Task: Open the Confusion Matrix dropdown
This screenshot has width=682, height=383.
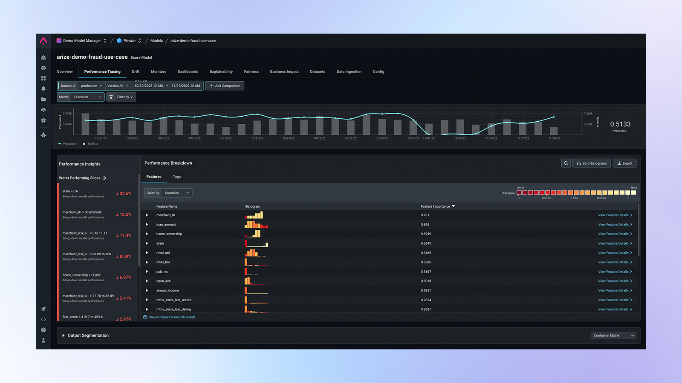Action: pyautogui.click(x=613, y=335)
